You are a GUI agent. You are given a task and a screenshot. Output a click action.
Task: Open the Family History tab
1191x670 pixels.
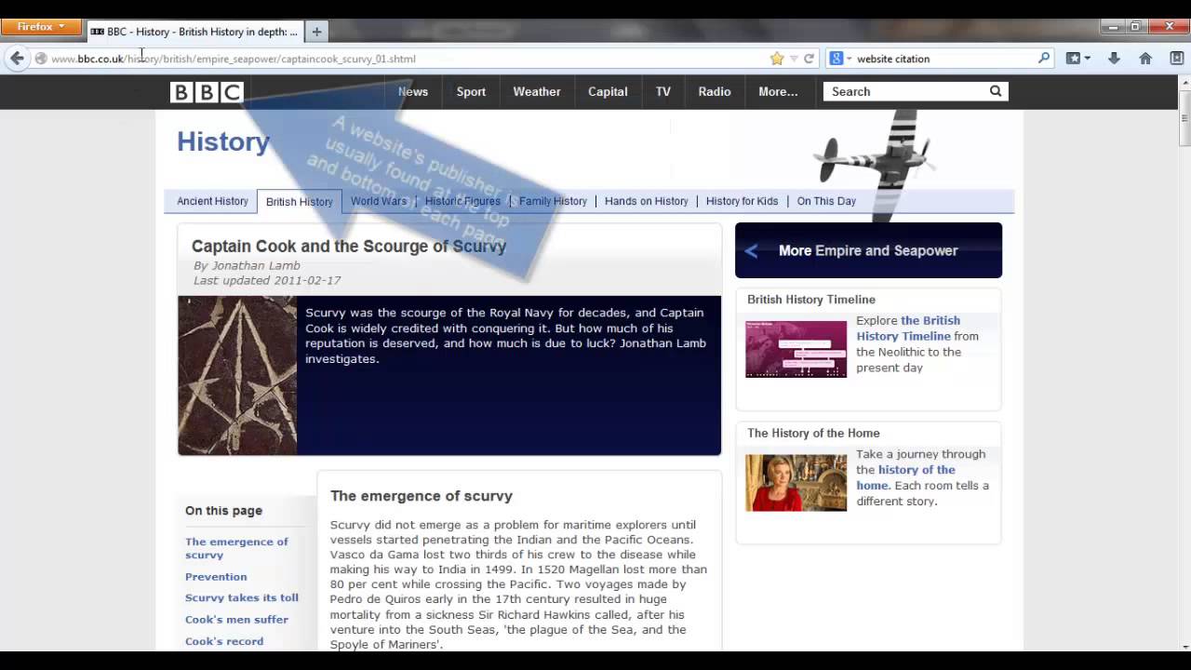pyautogui.click(x=553, y=201)
